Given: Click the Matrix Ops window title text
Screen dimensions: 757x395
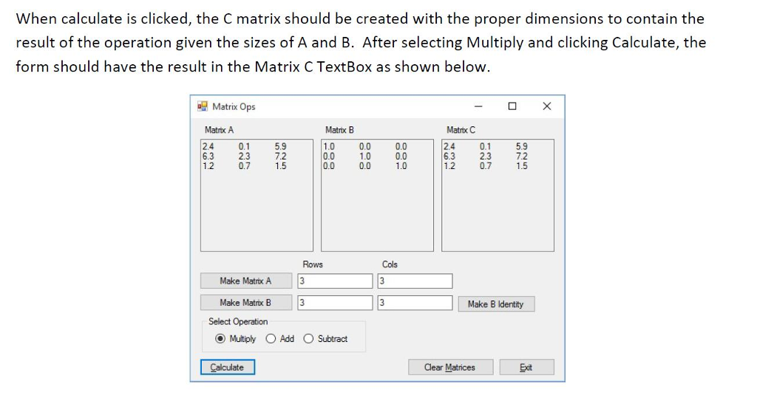Looking at the screenshot, I should [234, 106].
